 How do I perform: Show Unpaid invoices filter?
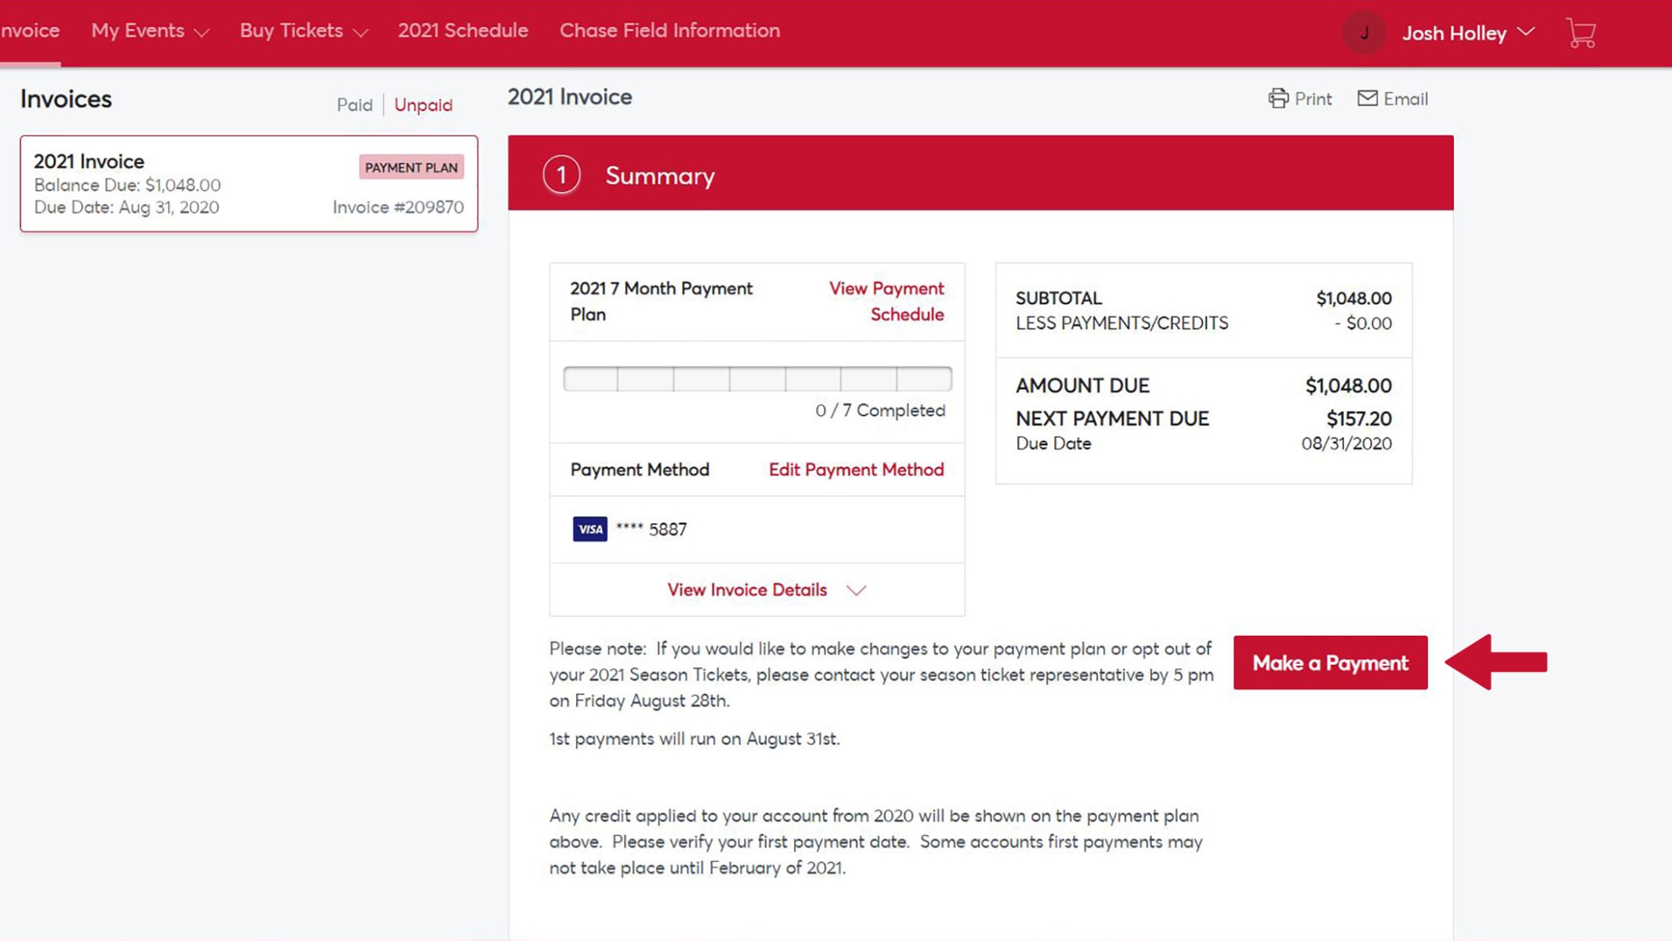point(423,104)
